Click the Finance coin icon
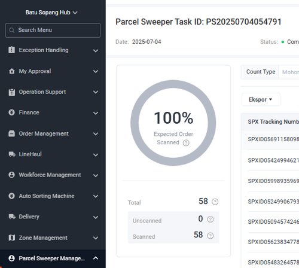Viewport: 299px width, 268px height. tap(11, 112)
